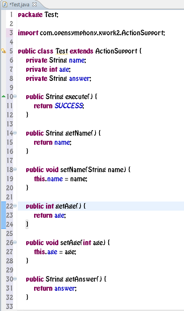
Task: Click 'int age' parameter on line 26
Action: click(93, 243)
